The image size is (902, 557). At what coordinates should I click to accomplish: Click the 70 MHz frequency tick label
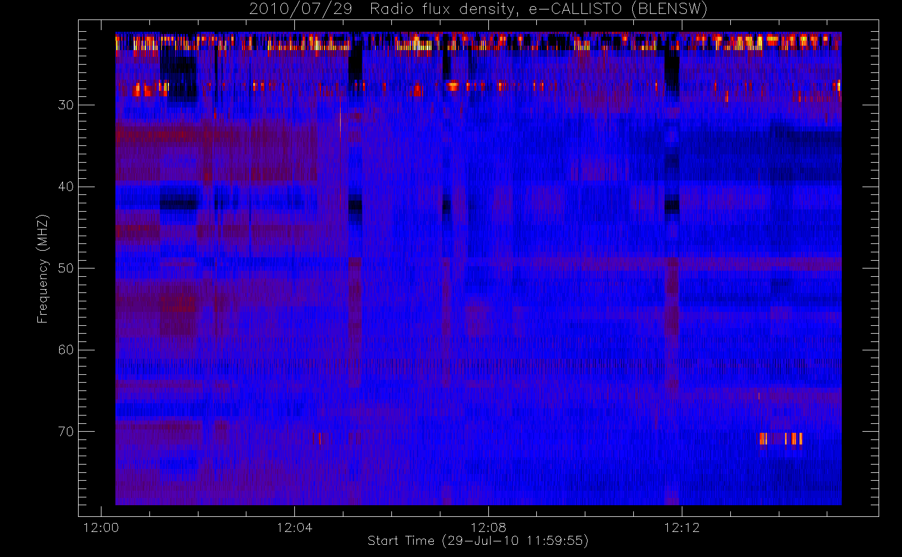coord(66,432)
